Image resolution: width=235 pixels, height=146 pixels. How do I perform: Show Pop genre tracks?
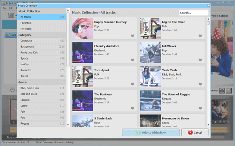pos(42,117)
